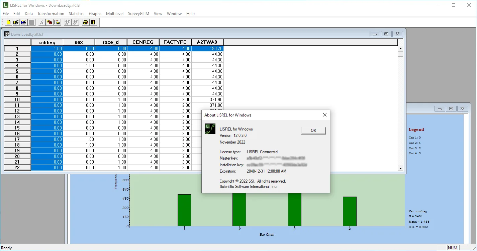Select row header 22 in data grid
This screenshot has height=251, width=477.
(x=17, y=168)
